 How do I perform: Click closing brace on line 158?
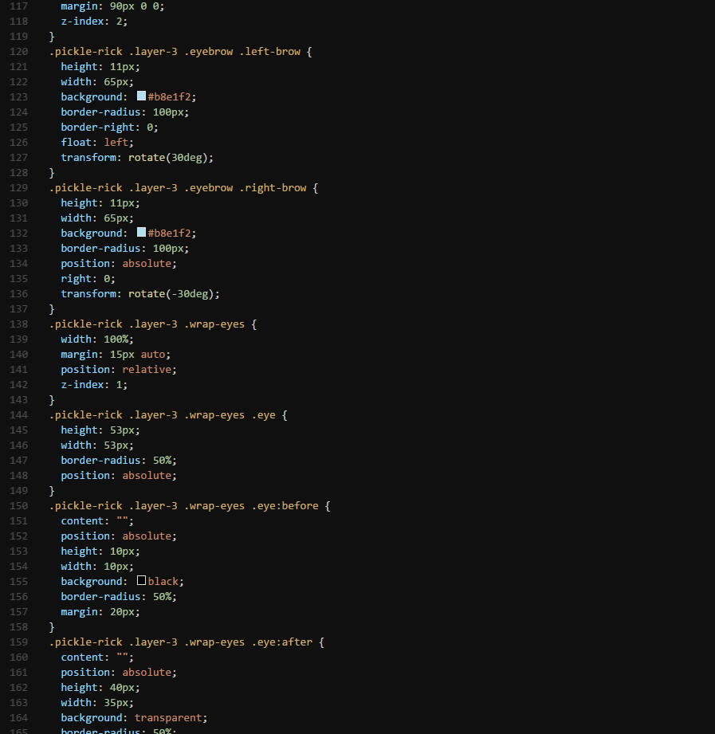tap(52, 626)
